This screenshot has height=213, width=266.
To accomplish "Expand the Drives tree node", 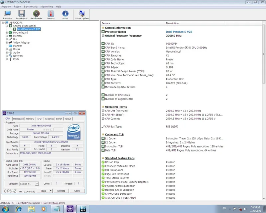I will coord(7,49).
